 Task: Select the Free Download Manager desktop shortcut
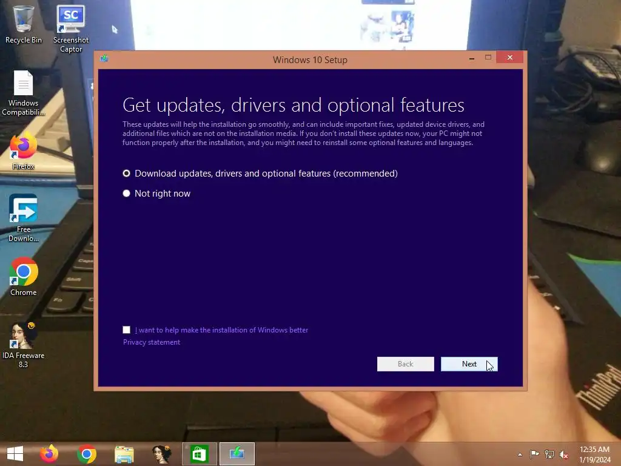(24, 218)
